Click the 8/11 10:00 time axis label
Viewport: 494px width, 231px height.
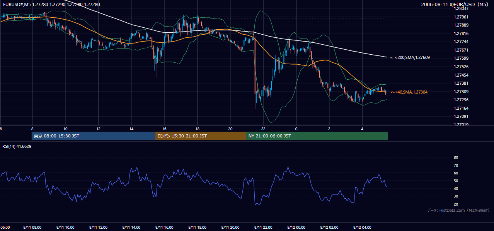point(65,228)
